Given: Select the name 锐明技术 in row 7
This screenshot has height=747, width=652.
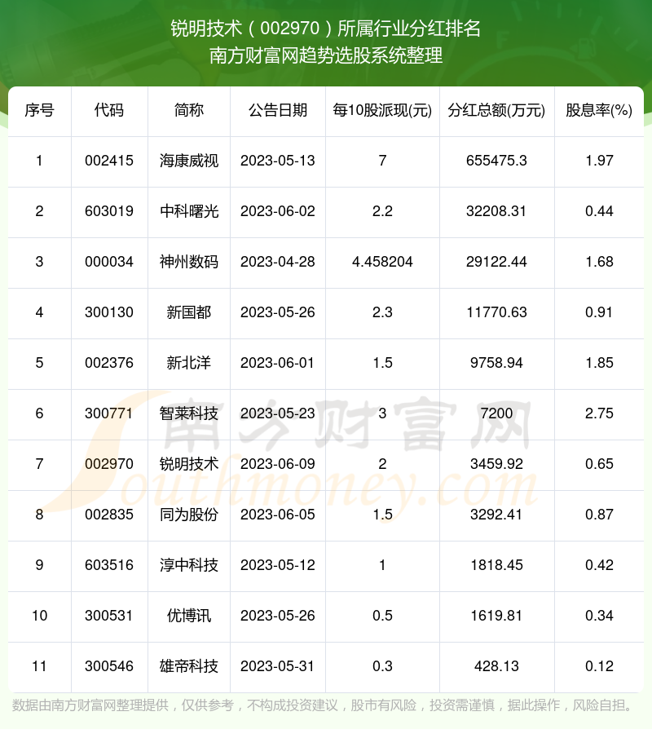Looking at the screenshot, I should coord(188,463).
